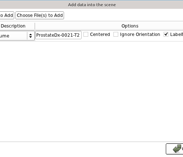Click divider between Description and Options headers
The image size is (183, 157).
point(35,26)
